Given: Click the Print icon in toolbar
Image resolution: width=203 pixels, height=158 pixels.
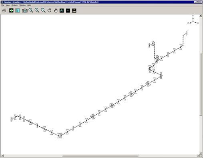Looking at the screenshot, I should (4, 10).
